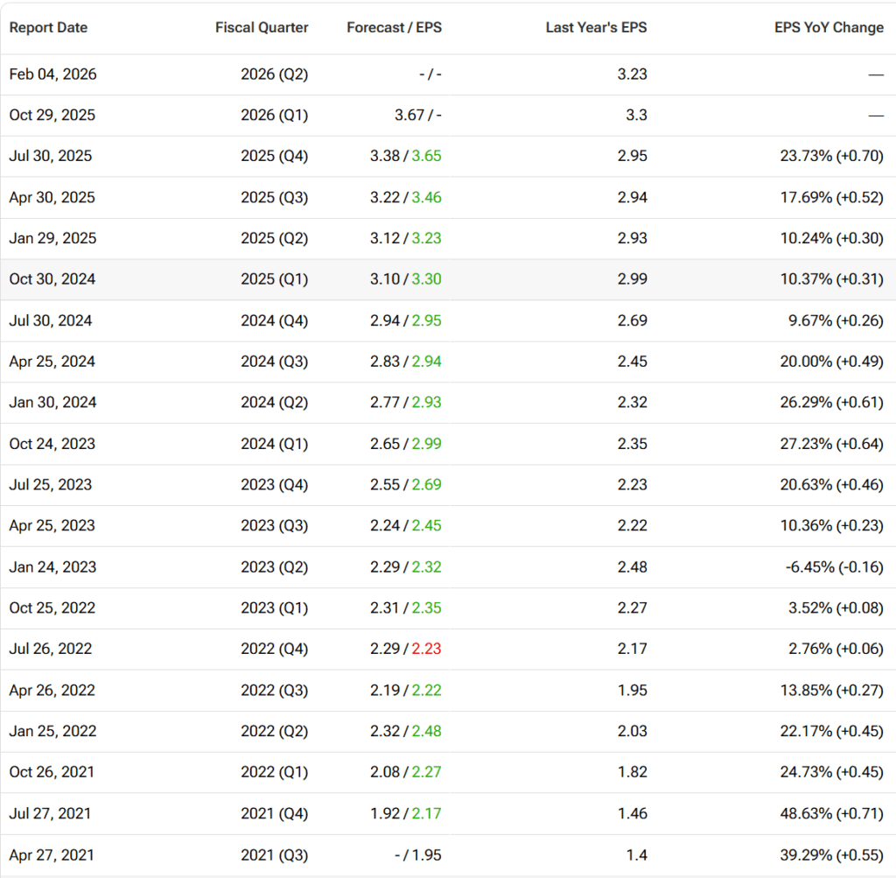Screen dimensions: 896x878
Task: Select the 2026 (Q1) fiscal quarter cell
Action: 274,116
